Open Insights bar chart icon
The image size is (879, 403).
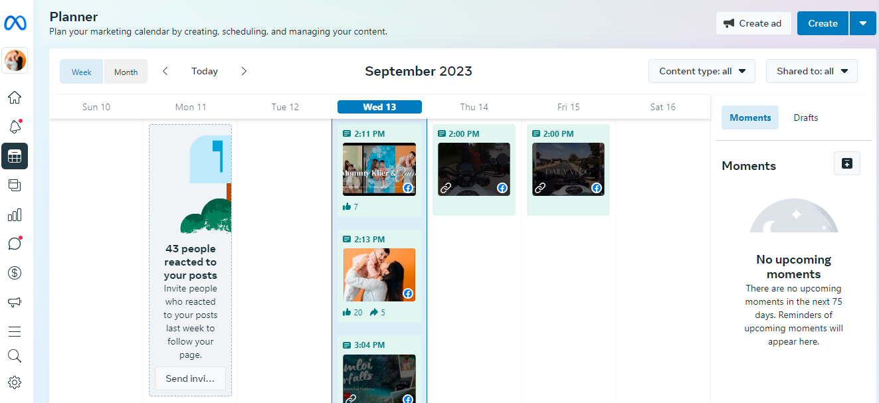pos(15,214)
